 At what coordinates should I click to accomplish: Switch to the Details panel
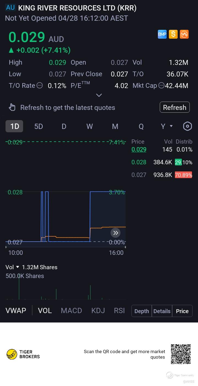[162, 311]
